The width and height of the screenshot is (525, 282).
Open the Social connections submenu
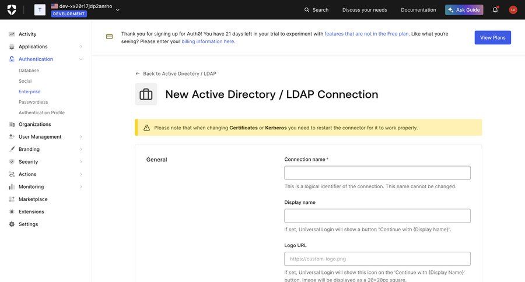[25, 81]
